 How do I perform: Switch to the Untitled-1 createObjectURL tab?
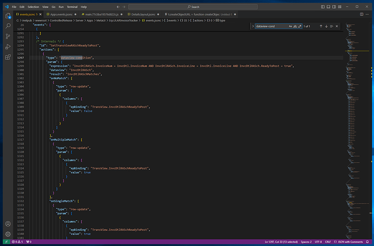(200, 14)
